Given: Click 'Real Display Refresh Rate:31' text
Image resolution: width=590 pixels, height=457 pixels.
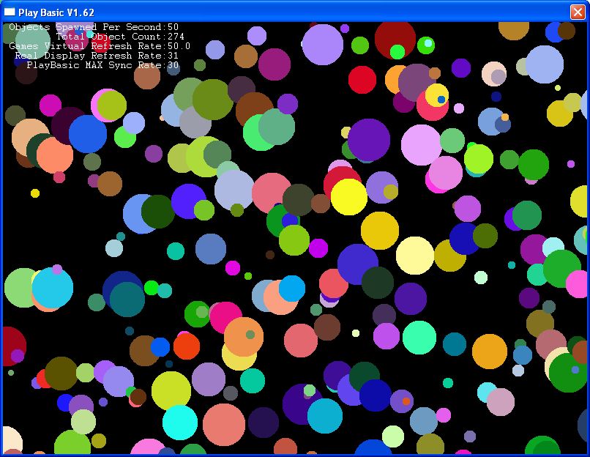Looking at the screenshot, I should tap(97, 56).
